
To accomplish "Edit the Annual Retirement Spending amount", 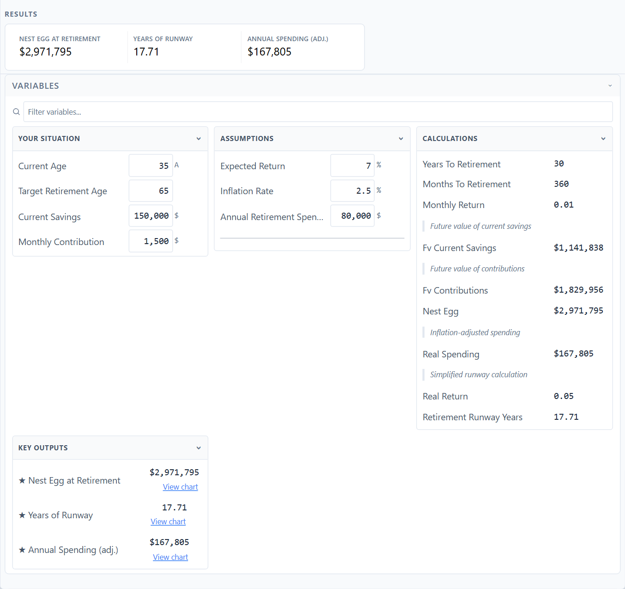I will point(352,216).
